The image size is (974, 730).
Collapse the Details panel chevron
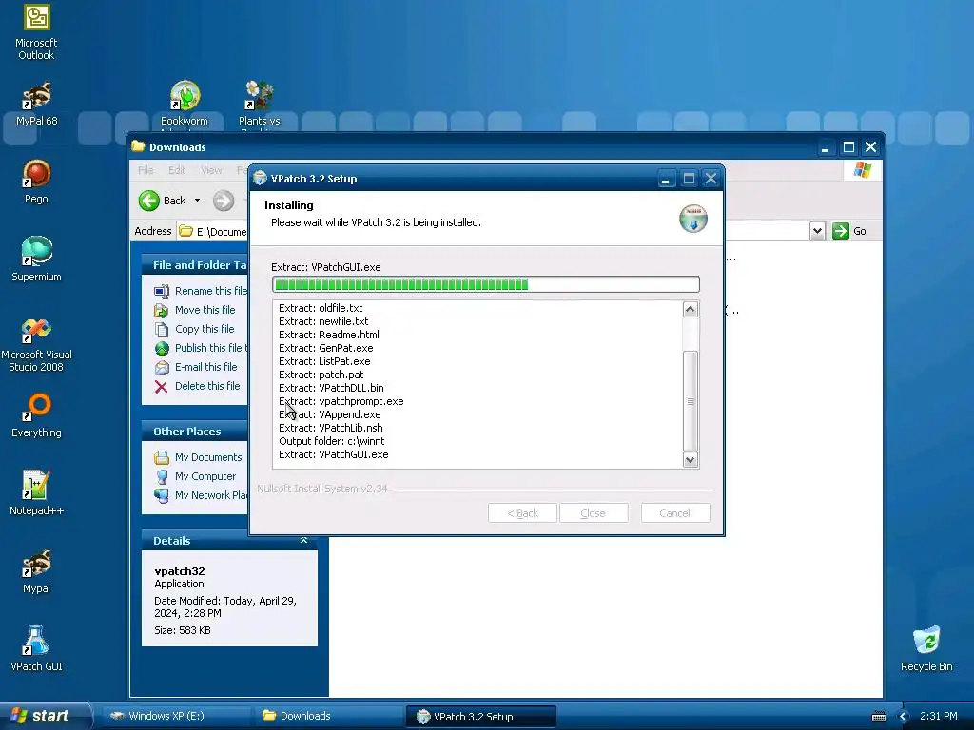click(303, 541)
